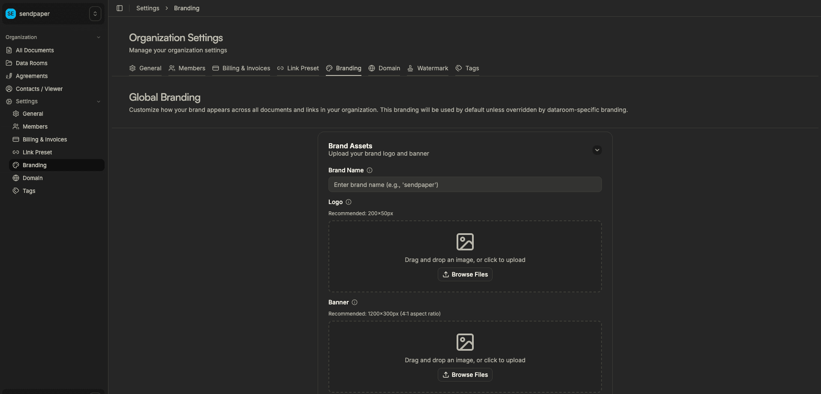Screen dimensions: 821x394
Task: Collapse the Brand Assets section chevron
Action: [597, 150]
